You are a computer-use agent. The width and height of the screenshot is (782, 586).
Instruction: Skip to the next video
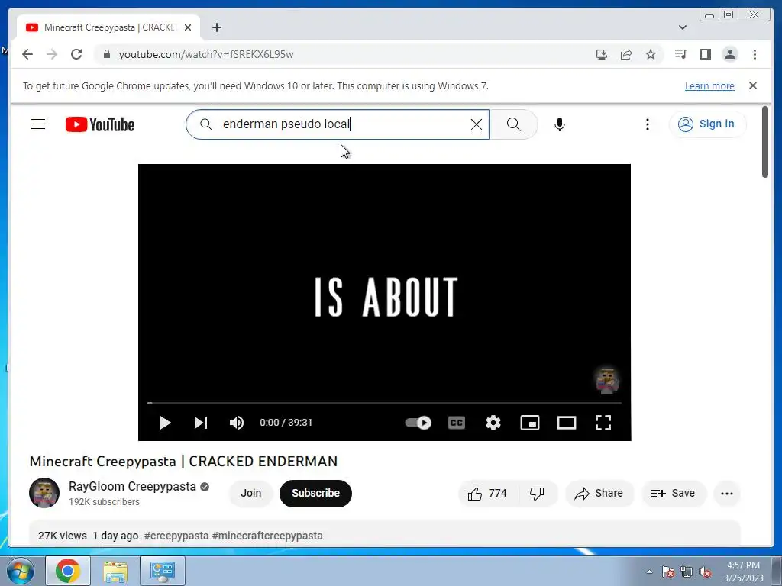(x=201, y=423)
